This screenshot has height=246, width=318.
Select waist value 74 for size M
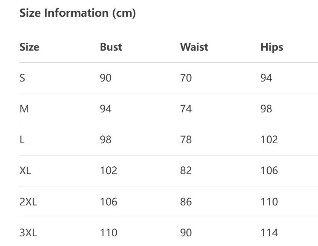tap(186, 109)
